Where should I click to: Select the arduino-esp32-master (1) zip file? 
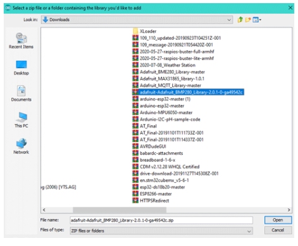[162, 99]
